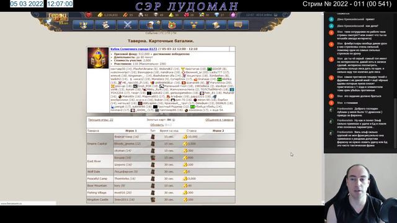
Task: Click the Таверна. Карточные баталии heading
Action: click(x=161, y=41)
